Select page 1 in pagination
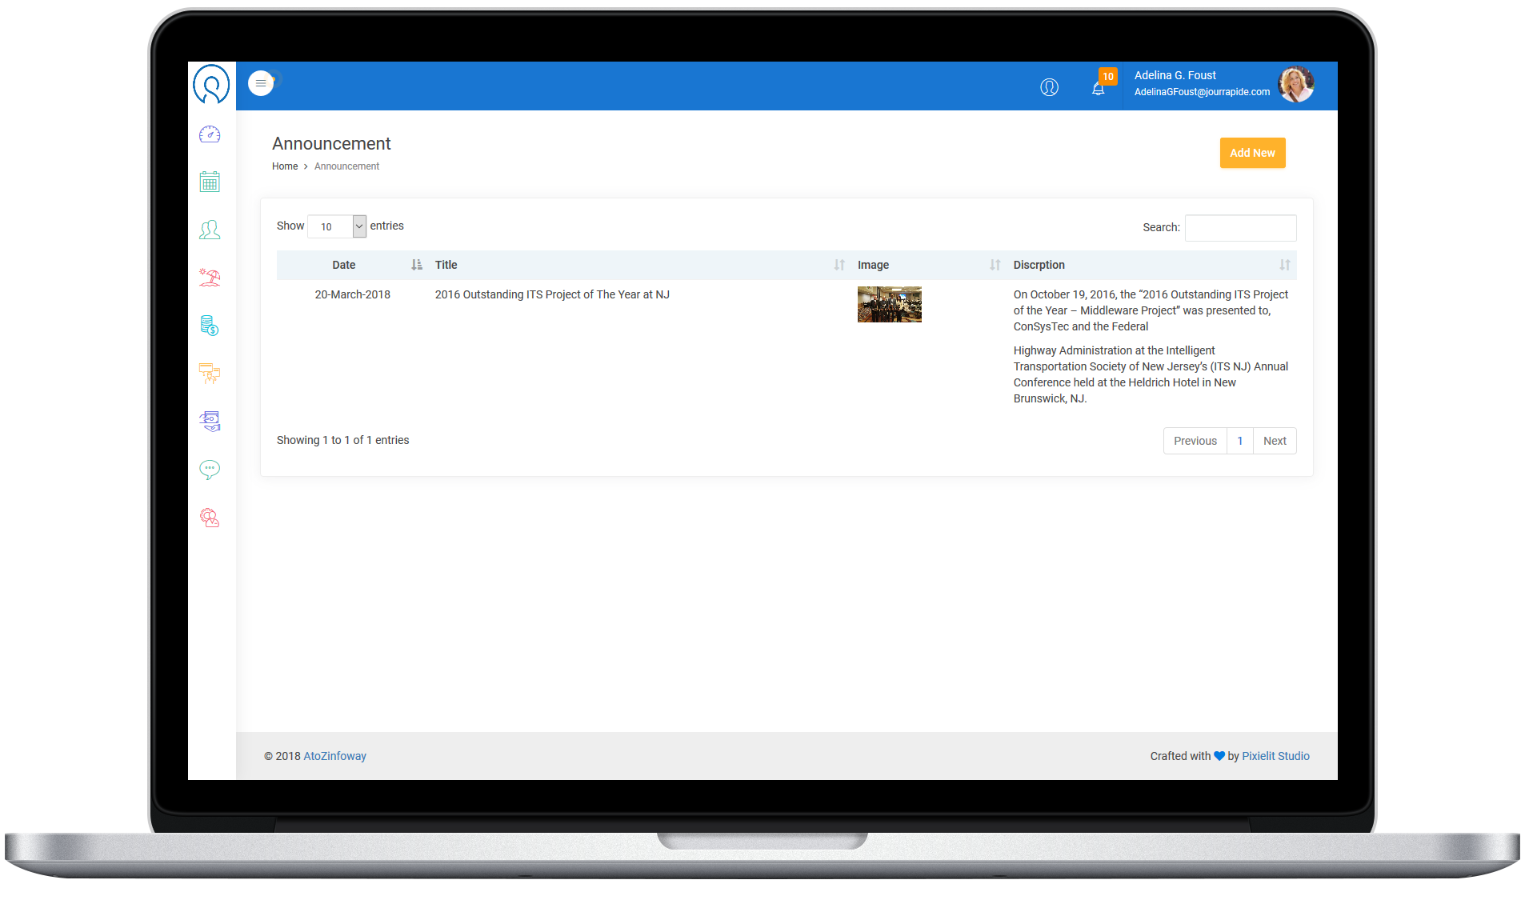Viewport: 1525px width, 904px height. tap(1239, 441)
